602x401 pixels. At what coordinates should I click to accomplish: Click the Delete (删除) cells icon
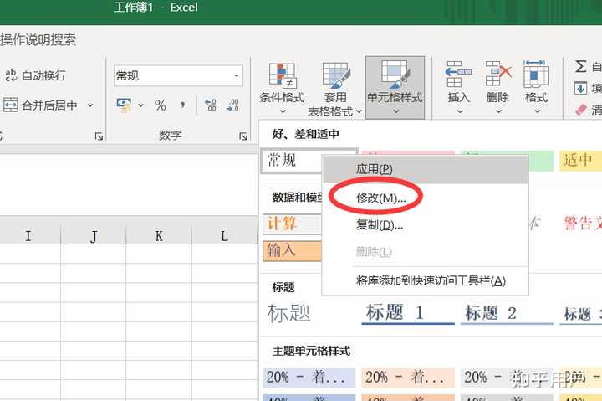(x=498, y=75)
